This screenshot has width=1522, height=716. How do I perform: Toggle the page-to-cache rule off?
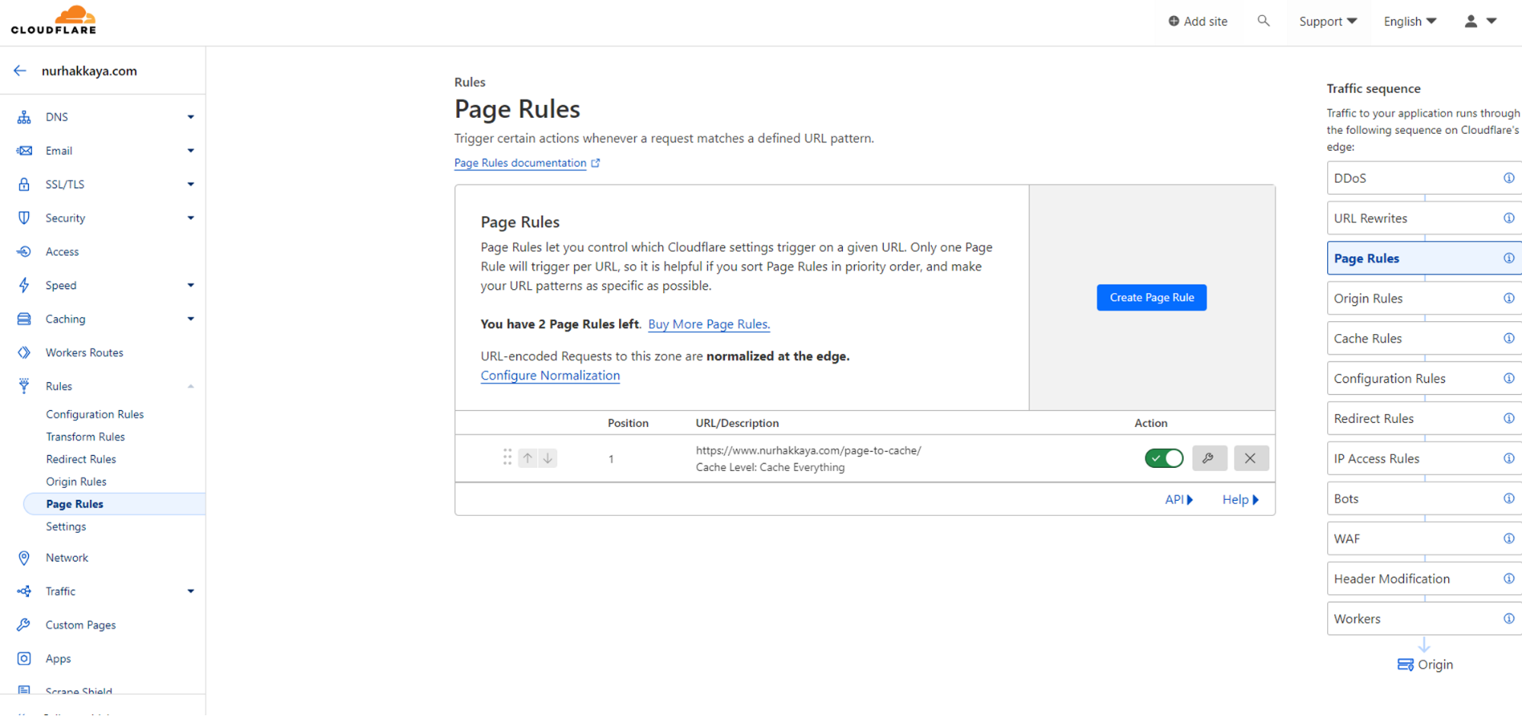(1163, 458)
